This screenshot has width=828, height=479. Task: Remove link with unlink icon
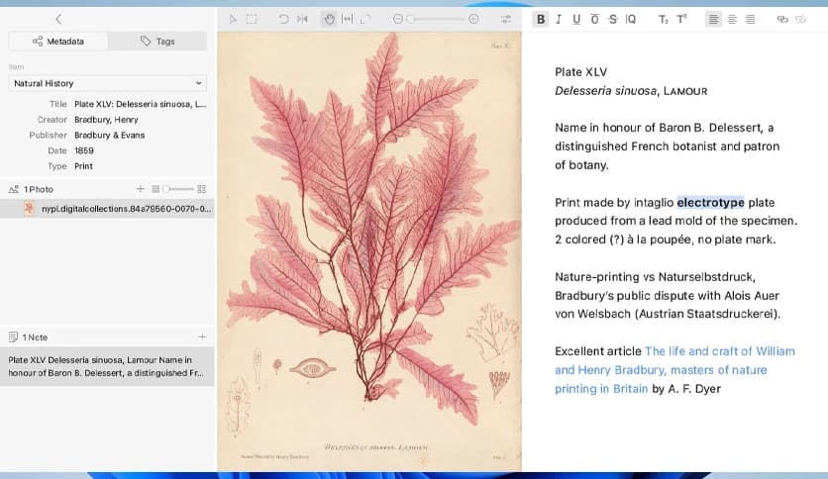click(801, 20)
